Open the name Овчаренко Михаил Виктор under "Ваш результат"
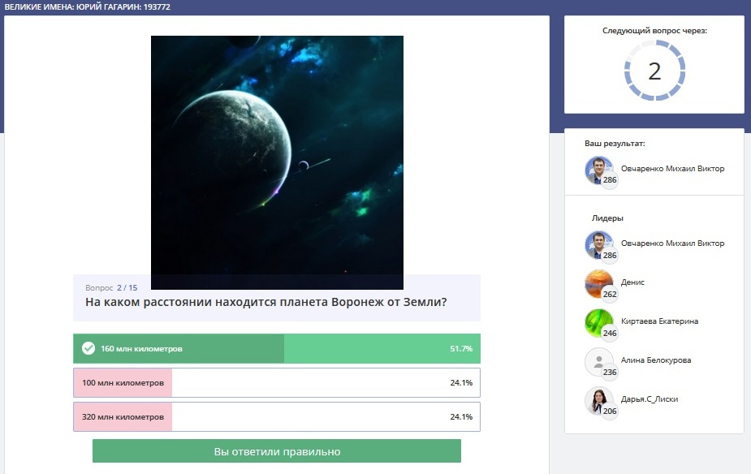 click(672, 169)
